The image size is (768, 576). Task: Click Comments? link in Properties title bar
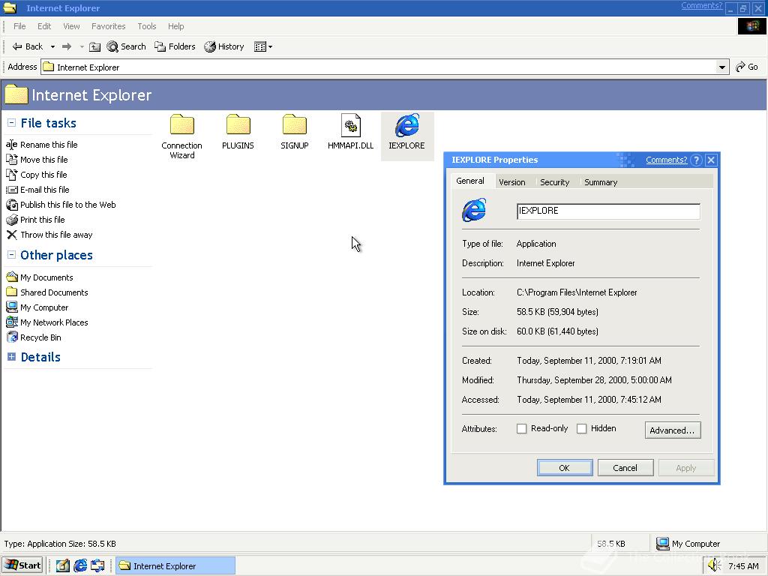tap(666, 160)
